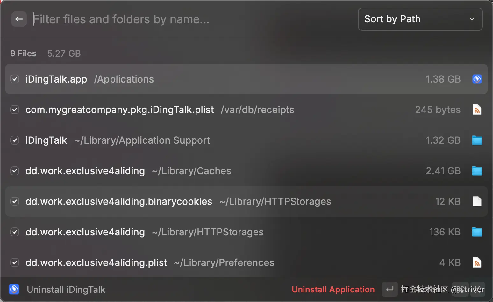Click the plist icon in the ~/Library/Preferences row
The image size is (493, 302).
click(x=477, y=262)
